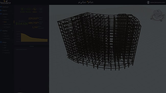Collapse the Widget section arrow

tap(13, 42)
